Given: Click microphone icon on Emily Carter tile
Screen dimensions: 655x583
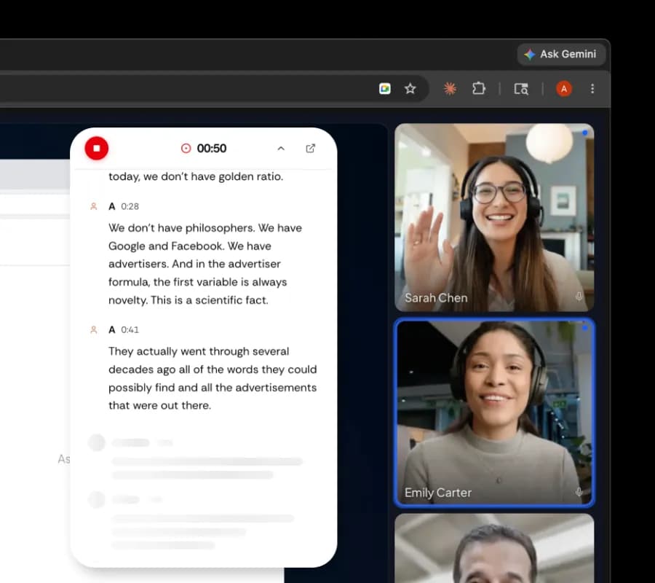Looking at the screenshot, I should click(579, 492).
